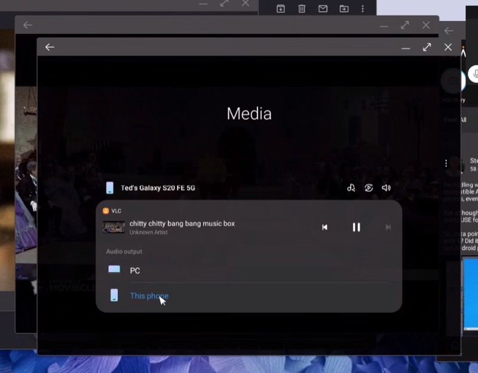Select PC as the audio output
This screenshot has height=373, width=478.
pyautogui.click(x=249, y=271)
